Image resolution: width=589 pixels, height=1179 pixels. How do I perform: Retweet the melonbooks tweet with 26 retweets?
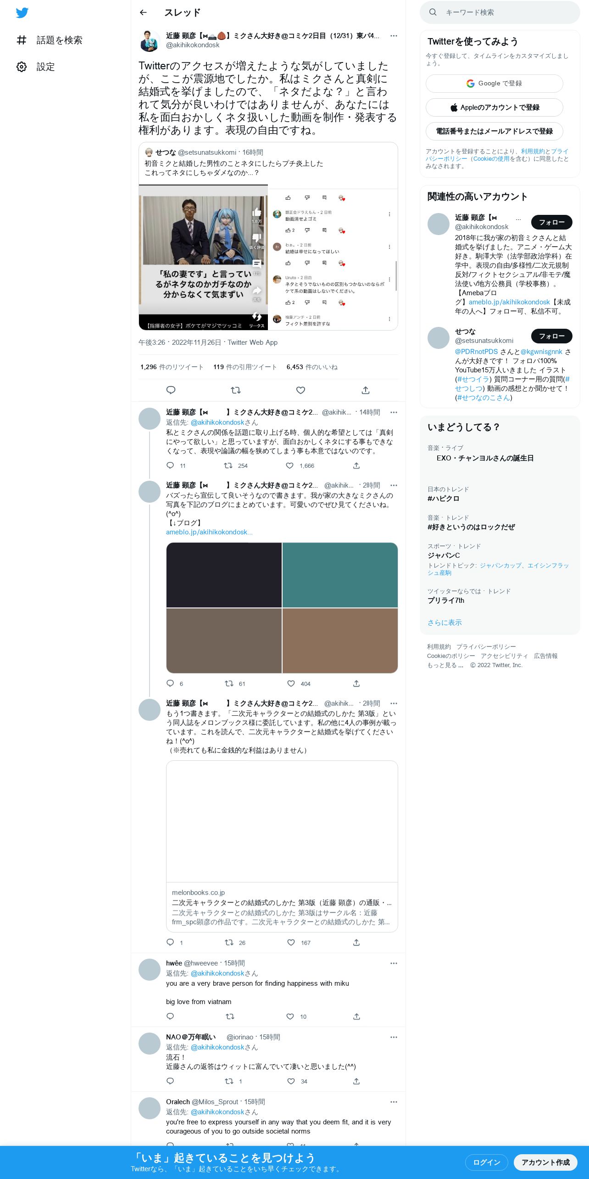pos(229,943)
